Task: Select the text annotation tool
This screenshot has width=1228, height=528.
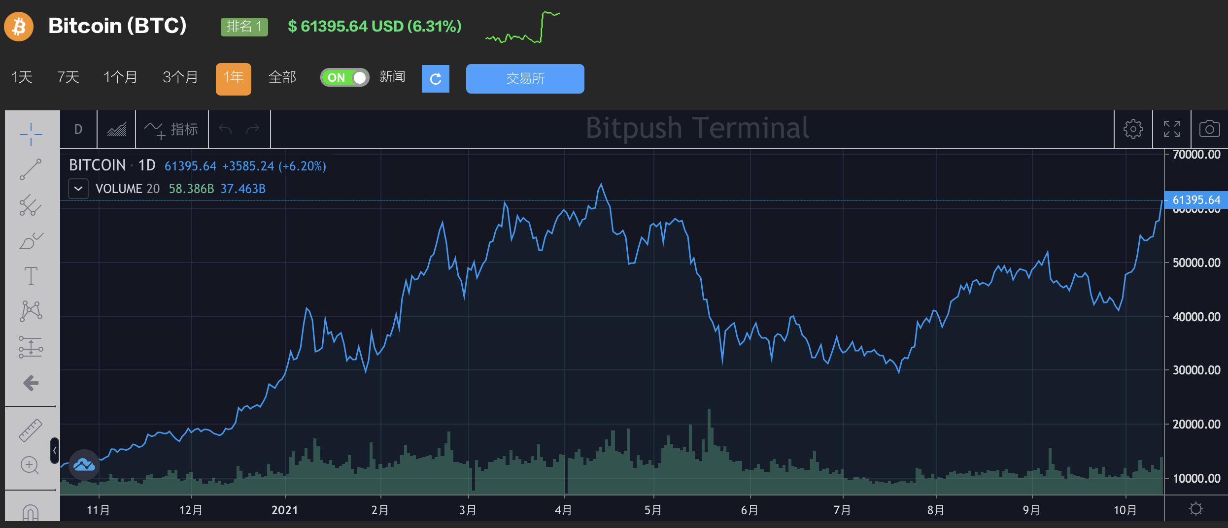Action: click(x=31, y=276)
